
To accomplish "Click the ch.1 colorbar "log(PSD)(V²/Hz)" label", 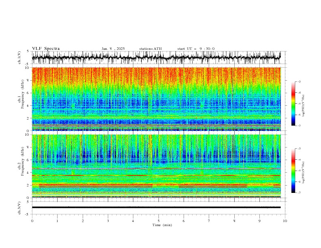I will click(304, 106).
